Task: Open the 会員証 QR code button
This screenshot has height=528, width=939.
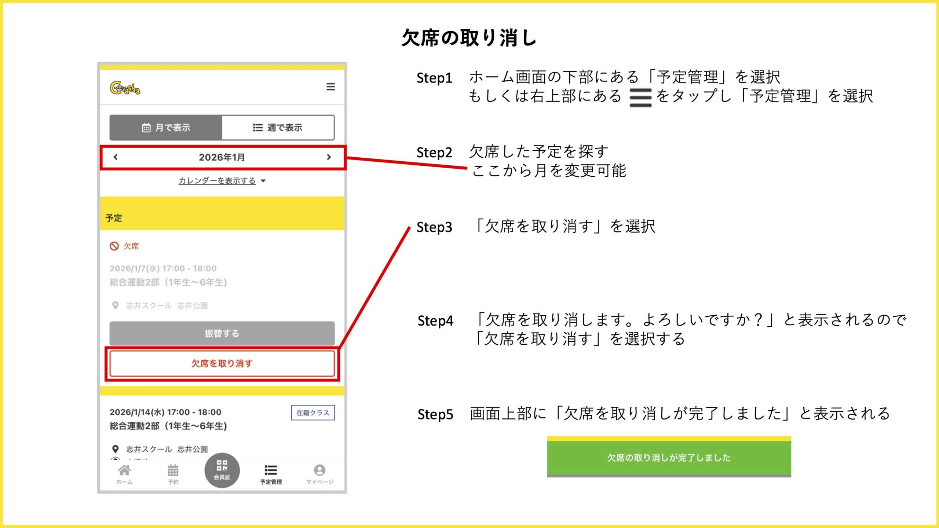Action: (222, 470)
